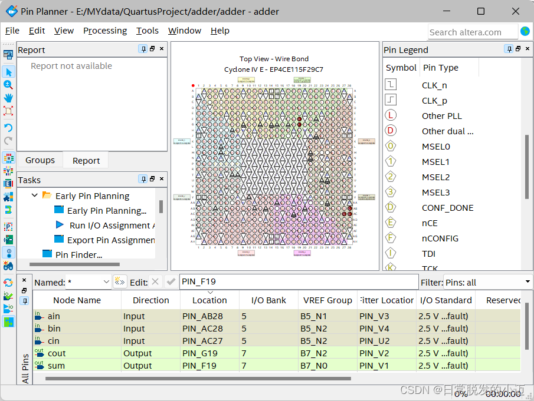Toggle the Tasks panel pin

(x=143, y=179)
